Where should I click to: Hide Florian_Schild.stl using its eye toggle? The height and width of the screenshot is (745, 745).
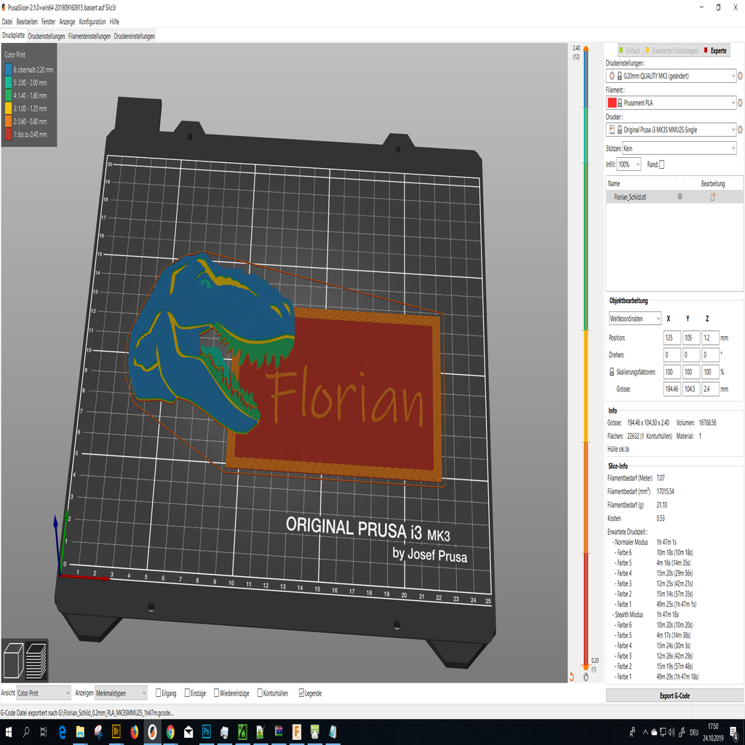tap(680, 196)
